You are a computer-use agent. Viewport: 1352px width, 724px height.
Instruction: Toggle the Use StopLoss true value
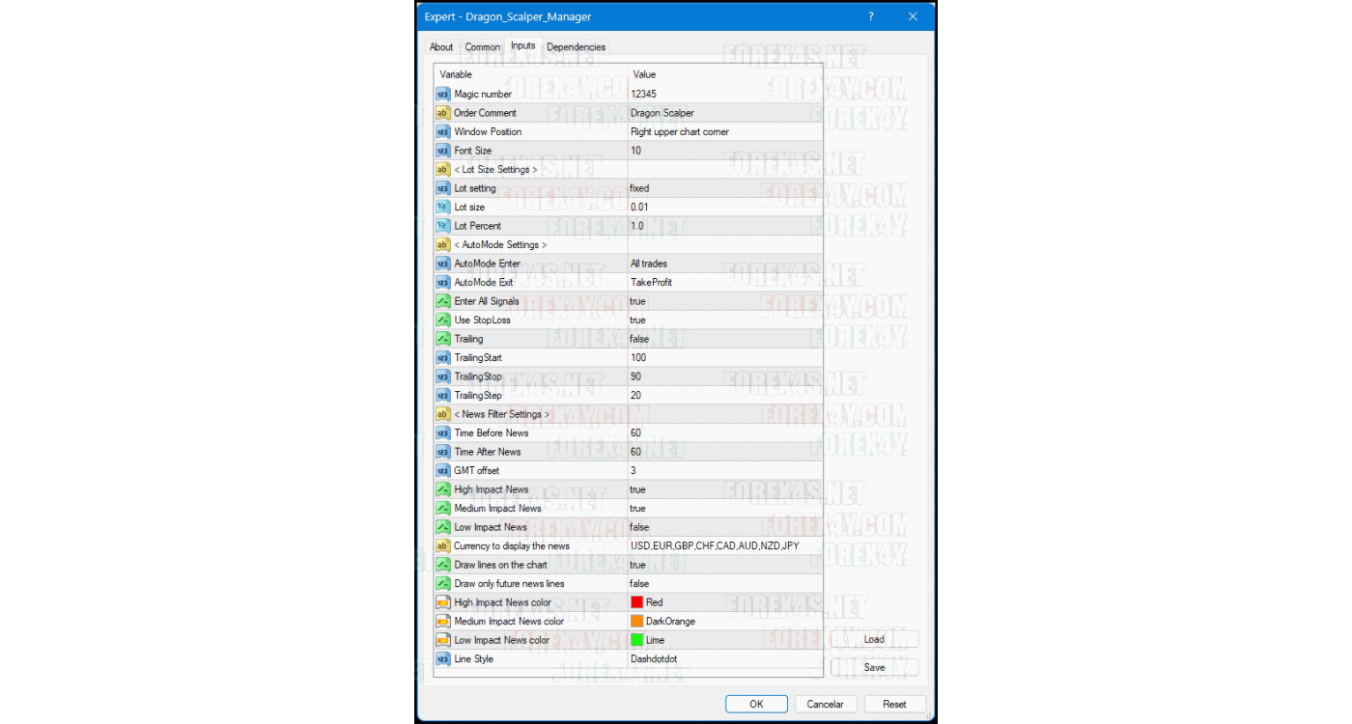point(637,320)
